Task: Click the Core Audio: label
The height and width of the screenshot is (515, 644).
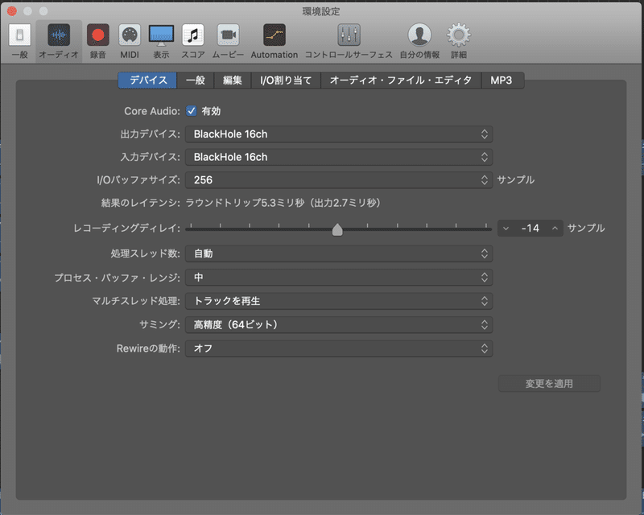Action: [x=152, y=111]
